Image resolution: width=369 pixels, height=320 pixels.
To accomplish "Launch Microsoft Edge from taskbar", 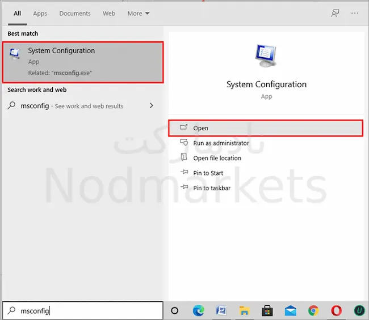I will click(198, 310).
